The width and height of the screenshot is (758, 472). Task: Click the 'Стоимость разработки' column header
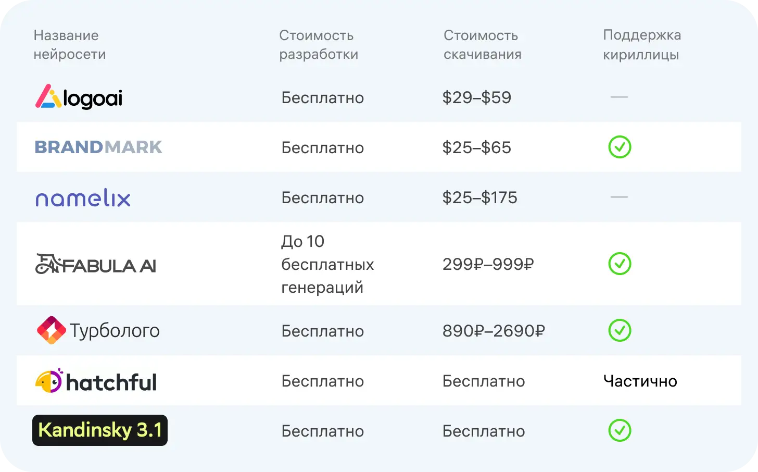point(319,45)
